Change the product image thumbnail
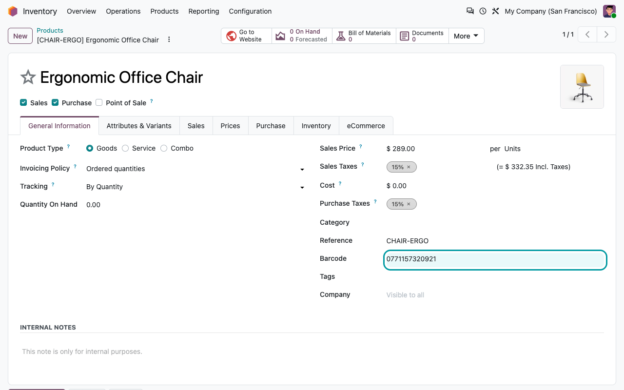Screen dimensions: 624x390 [x=582, y=87]
